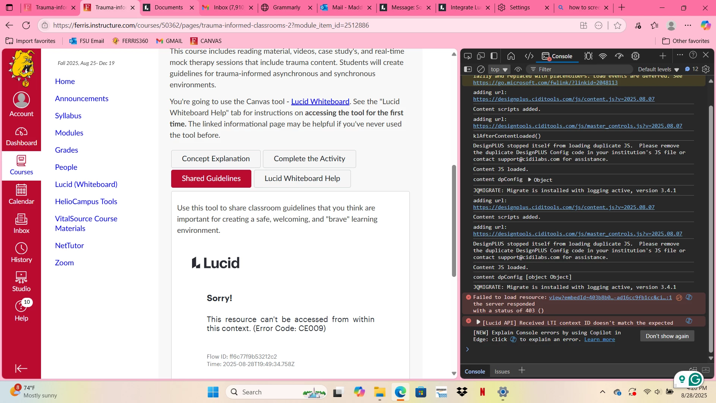The height and width of the screenshot is (403, 716).
Task: Open the Default levels dropdown
Action: [x=659, y=69]
